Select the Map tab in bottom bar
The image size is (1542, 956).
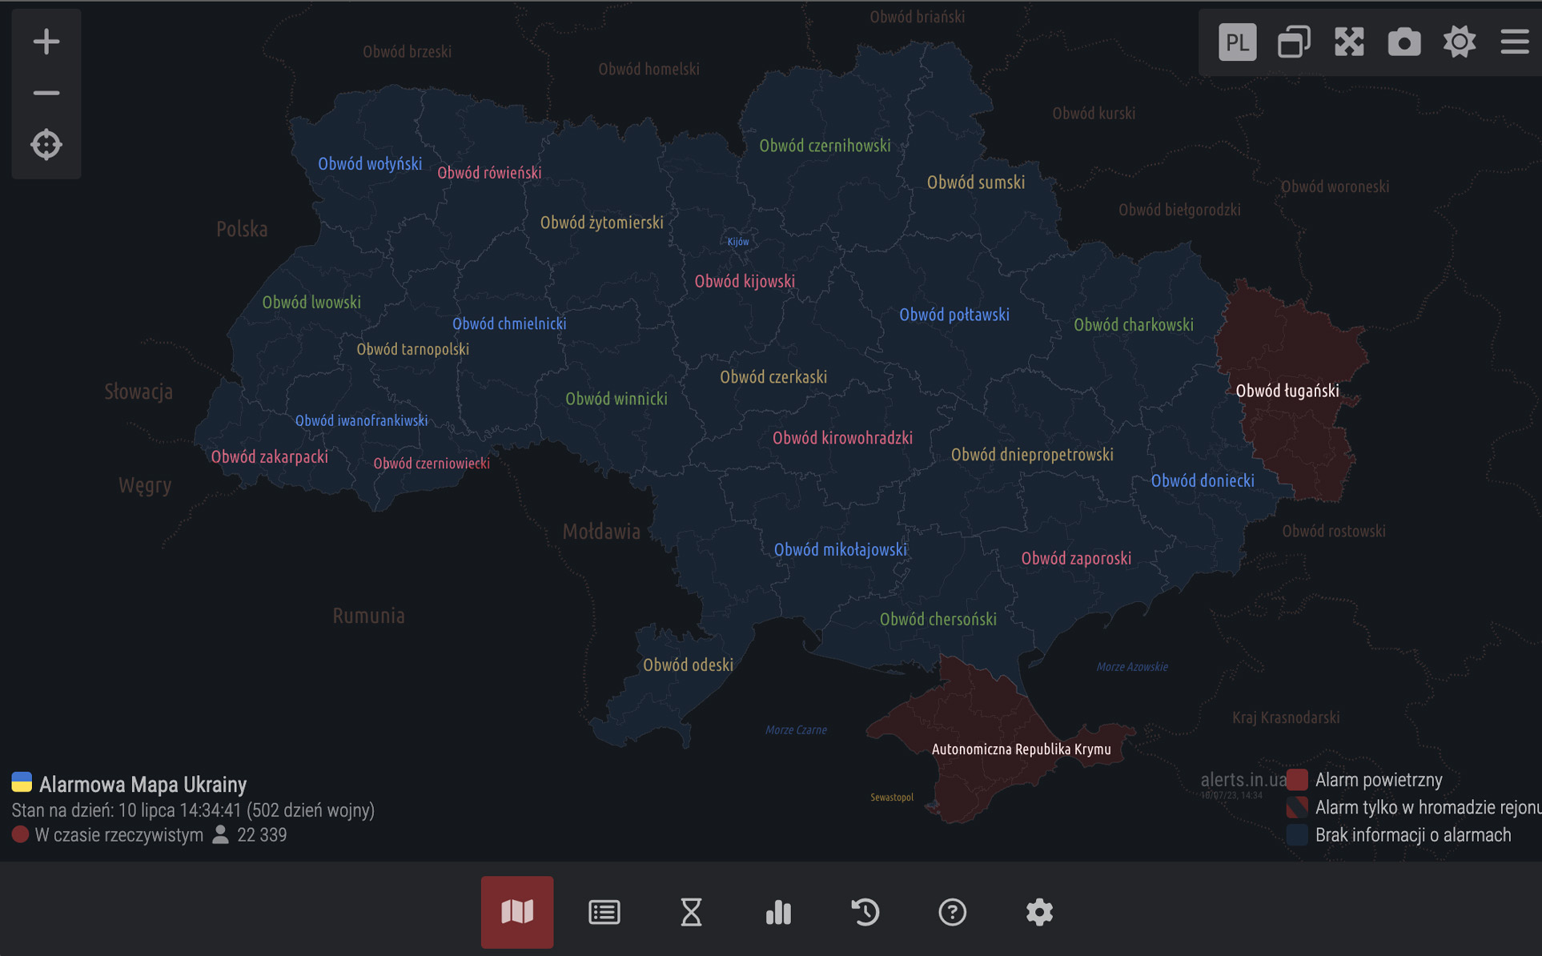[x=517, y=912]
